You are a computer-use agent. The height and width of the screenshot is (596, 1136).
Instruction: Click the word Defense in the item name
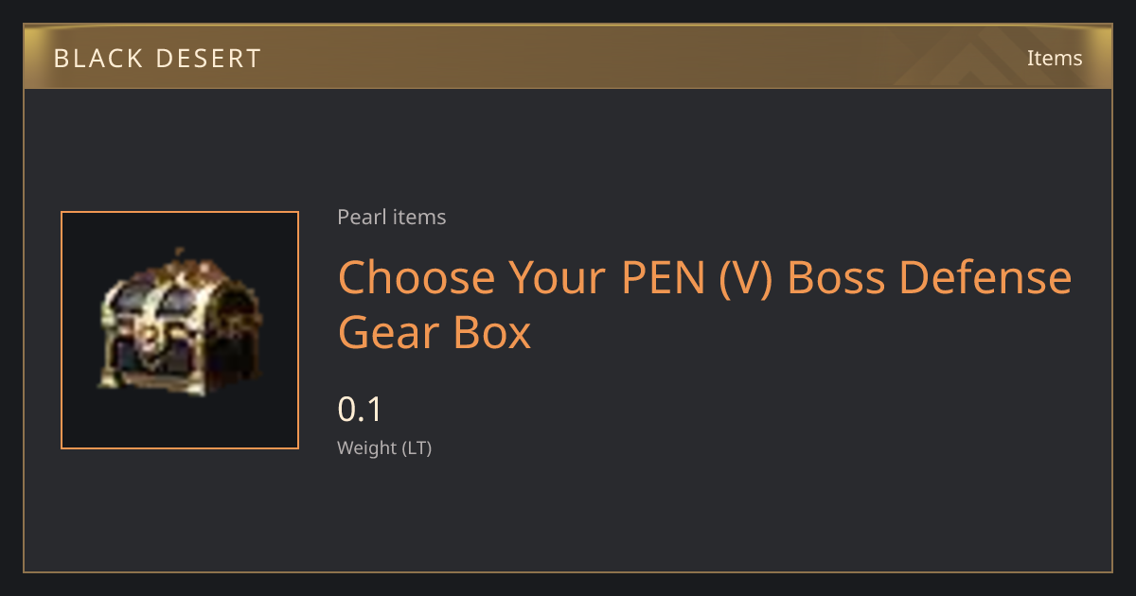click(x=985, y=277)
